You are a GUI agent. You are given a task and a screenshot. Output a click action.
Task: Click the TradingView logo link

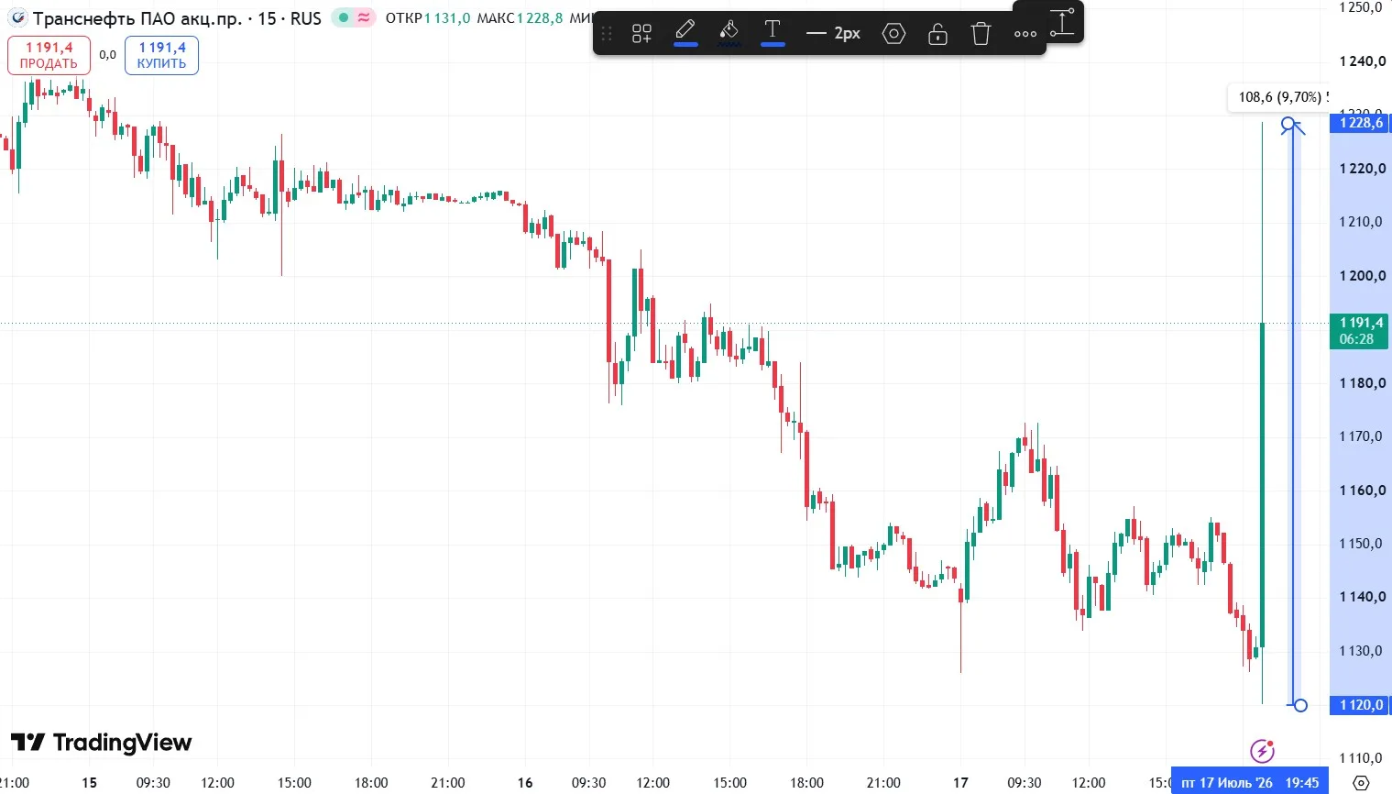(x=101, y=742)
